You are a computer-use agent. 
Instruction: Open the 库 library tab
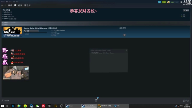click(x=15, y=5)
